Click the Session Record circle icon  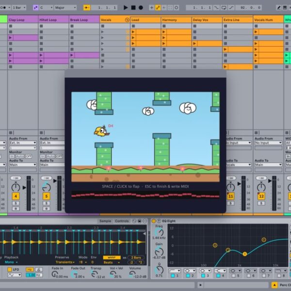pos(177,8)
